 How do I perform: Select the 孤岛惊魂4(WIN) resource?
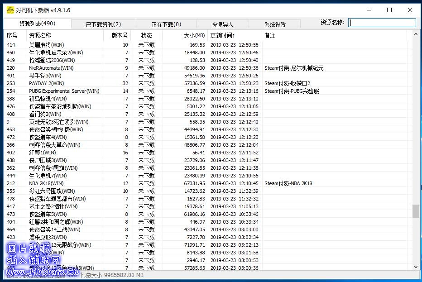(205, 99)
